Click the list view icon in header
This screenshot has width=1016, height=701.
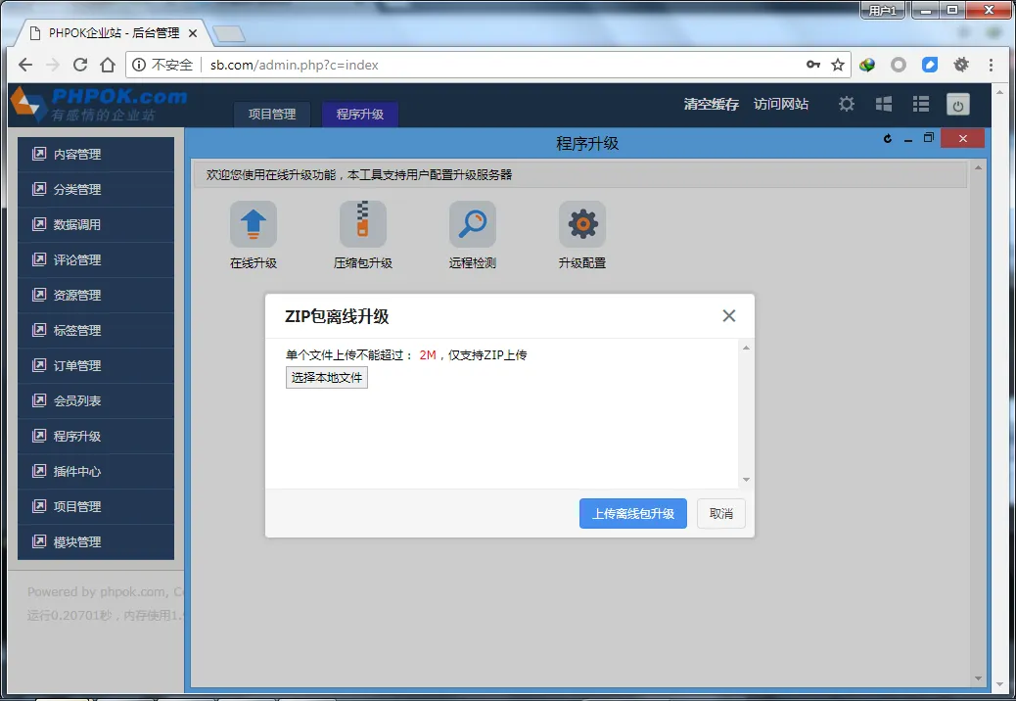[921, 104]
